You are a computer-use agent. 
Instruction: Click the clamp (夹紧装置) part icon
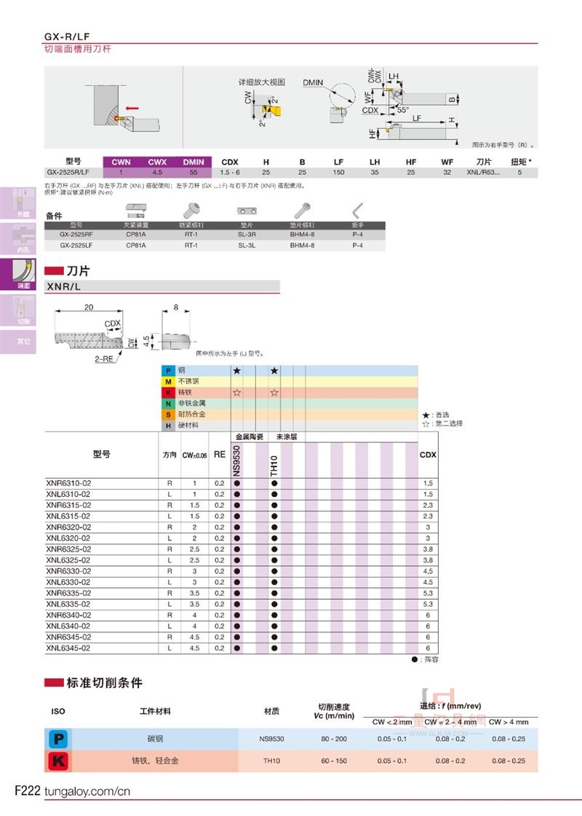coord(136,211)
